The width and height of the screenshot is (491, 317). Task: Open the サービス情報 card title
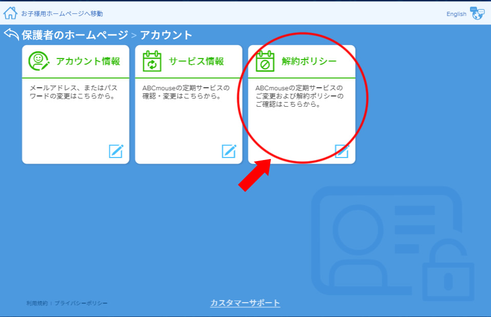[x=197, y=61]
